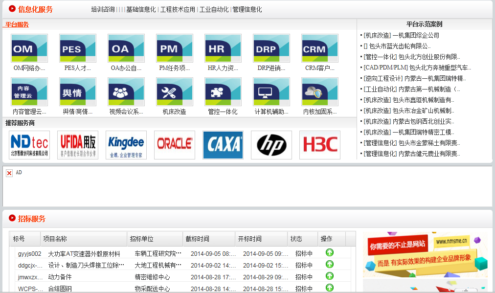Image resolution: width=495 pixels, height=293 pixels.
Task: Click the video conference system icon
Action: 126,92
